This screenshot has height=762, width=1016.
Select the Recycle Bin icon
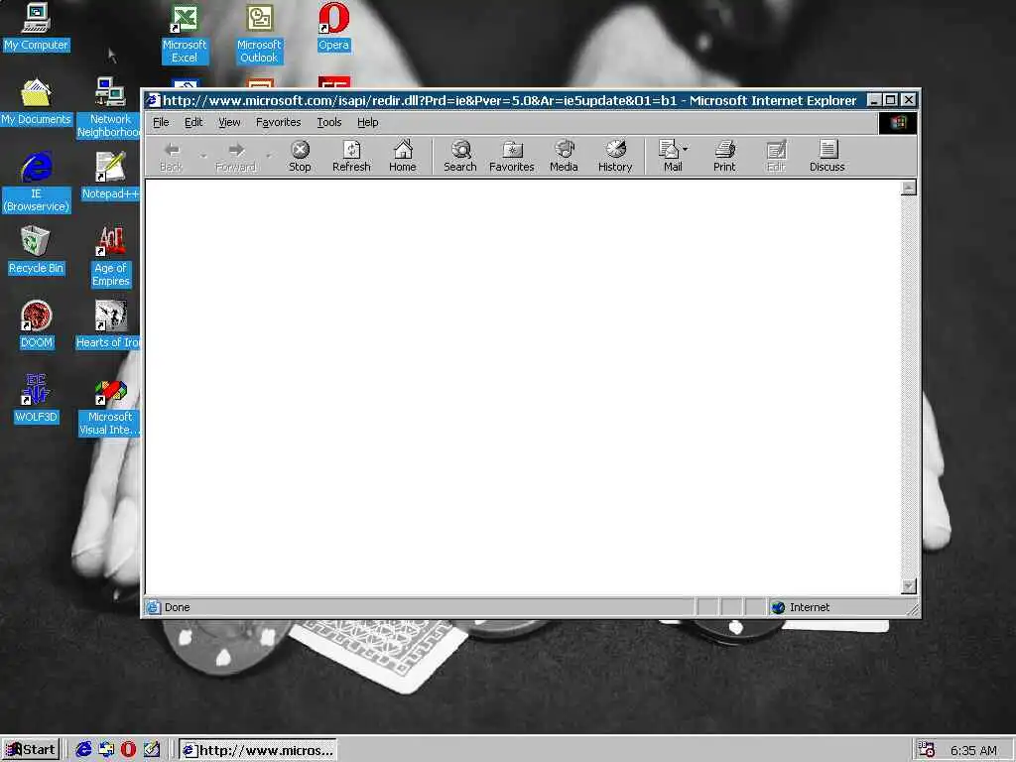36,251
